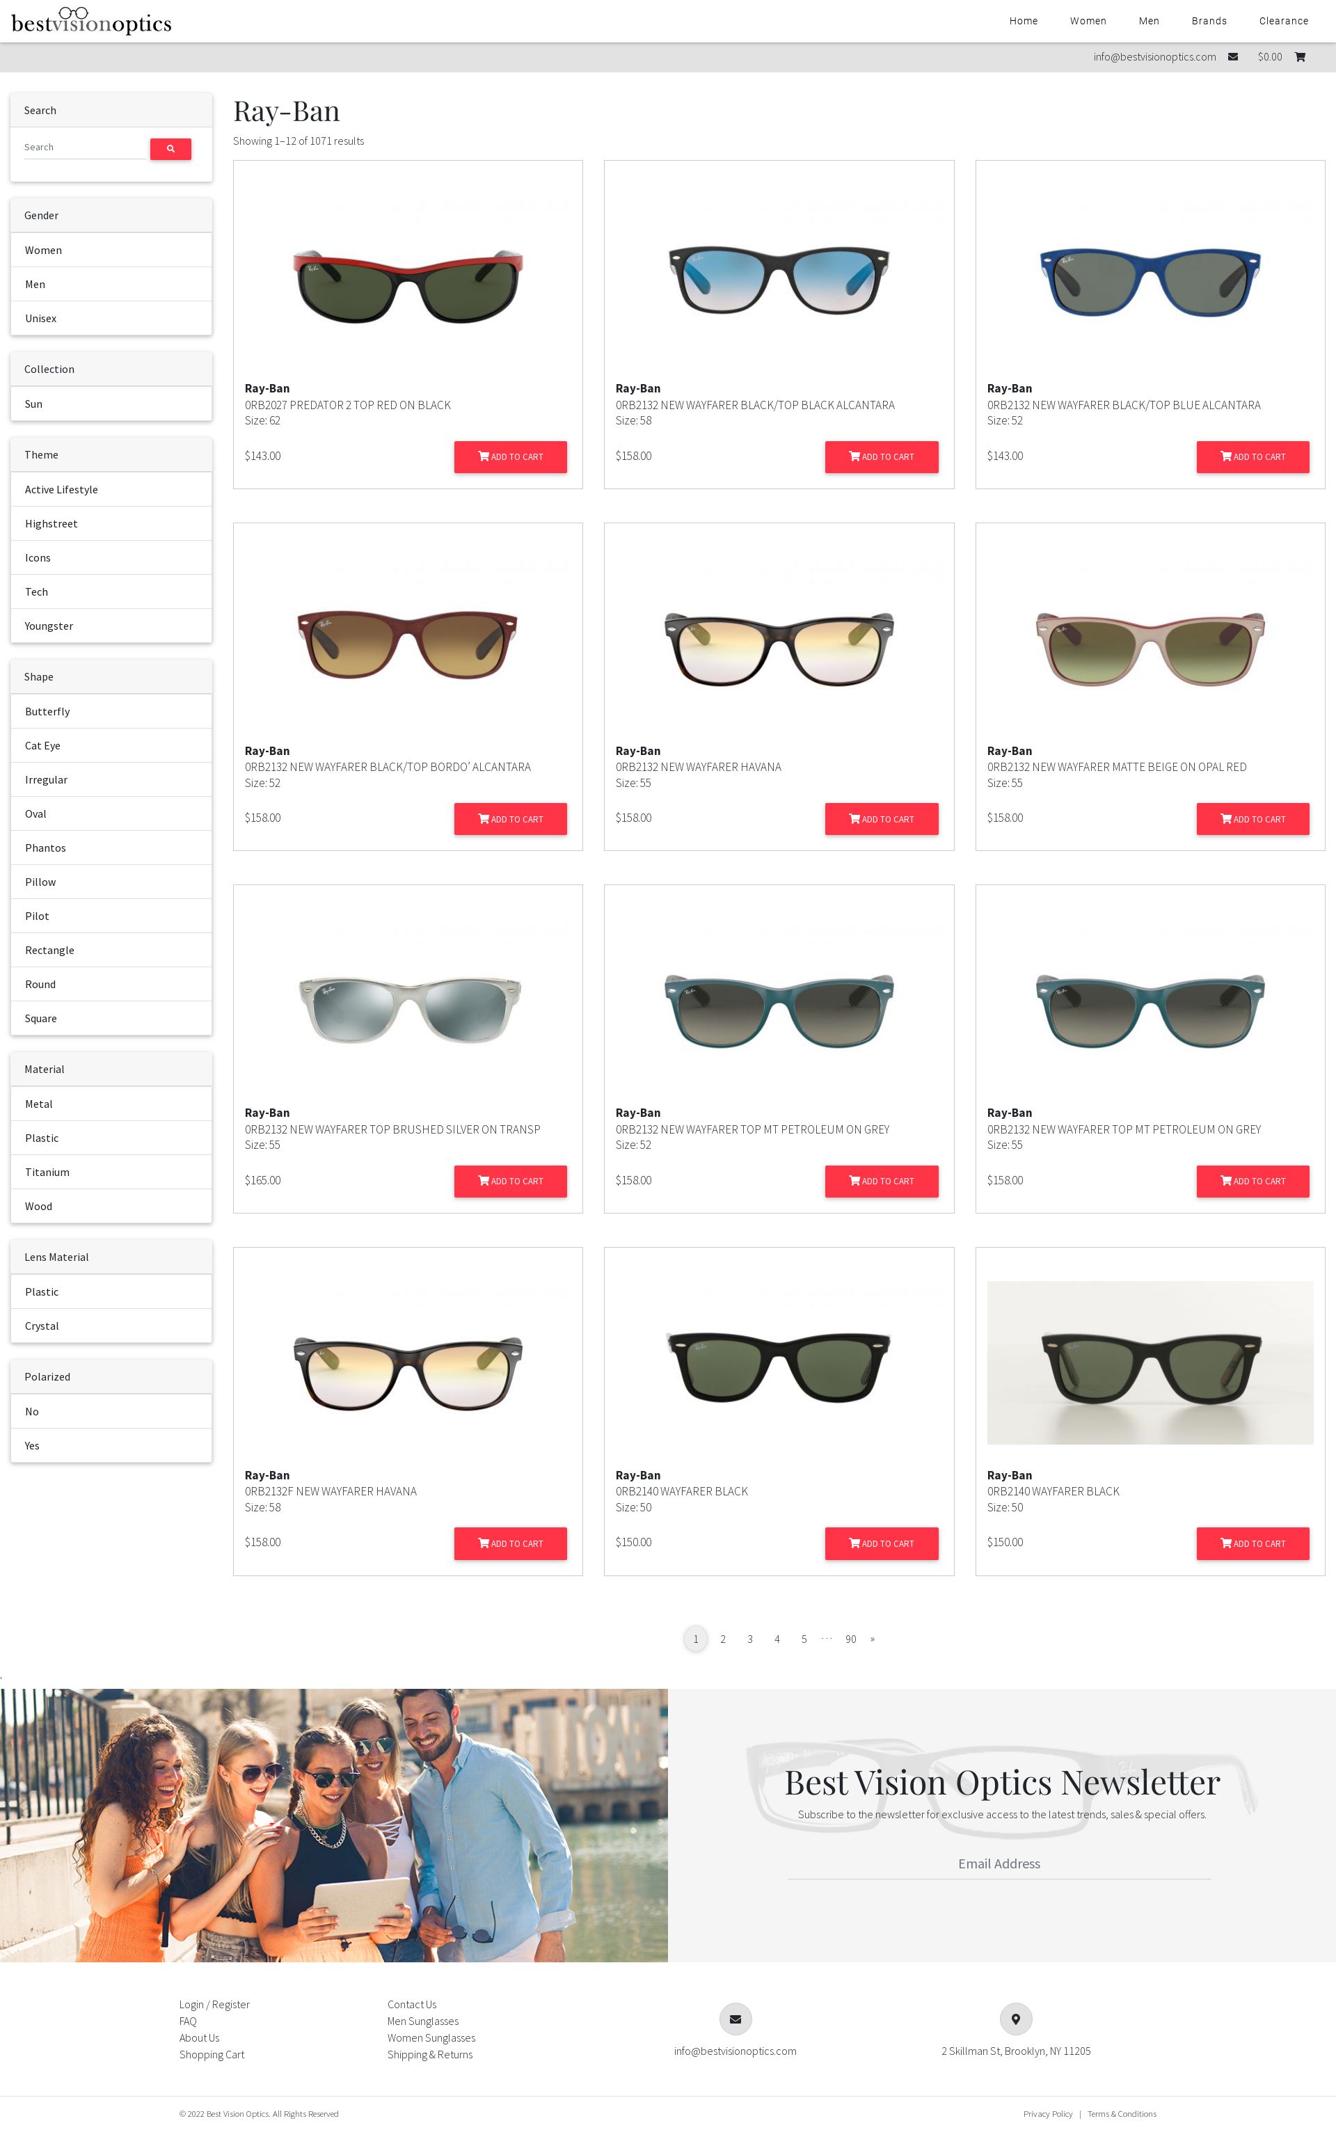Select the Wood material filter
Viewport: 1336px width, 2130px height.
[111, 1206]
